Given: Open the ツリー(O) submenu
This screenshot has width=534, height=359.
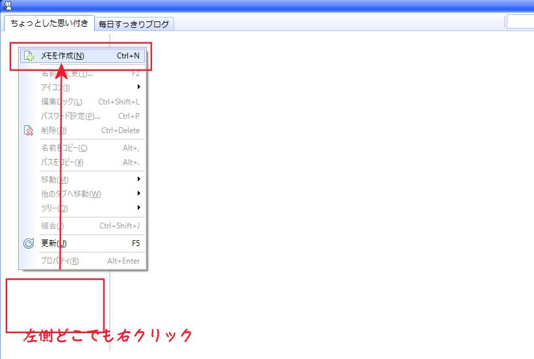Looking at the screenshot, I should pos(83,208).
